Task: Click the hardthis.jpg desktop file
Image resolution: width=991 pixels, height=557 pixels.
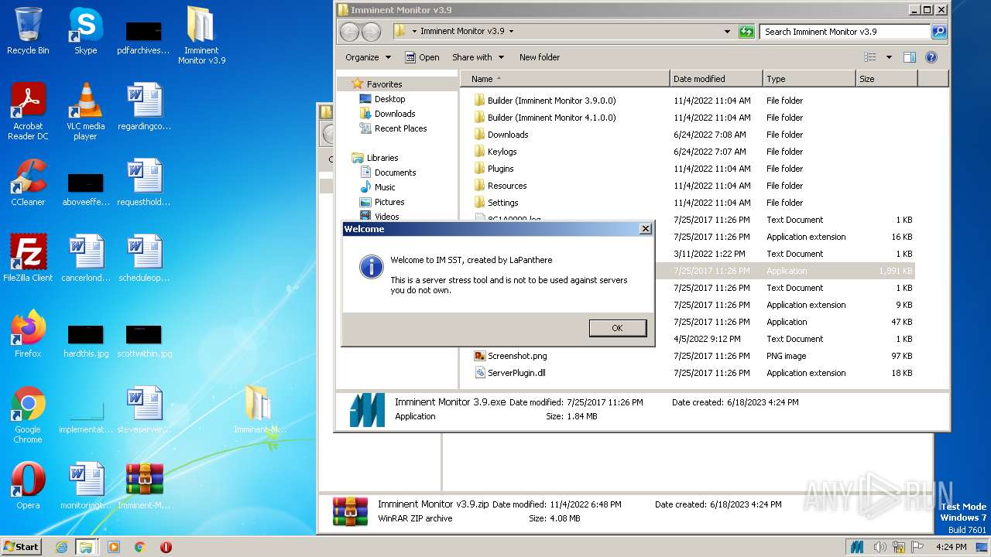Action: [86, 341]
